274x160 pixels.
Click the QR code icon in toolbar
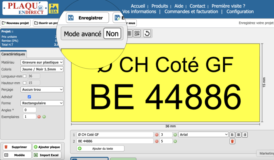[x=137, y=34]
